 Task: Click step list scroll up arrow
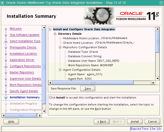(x=44, y=27)
